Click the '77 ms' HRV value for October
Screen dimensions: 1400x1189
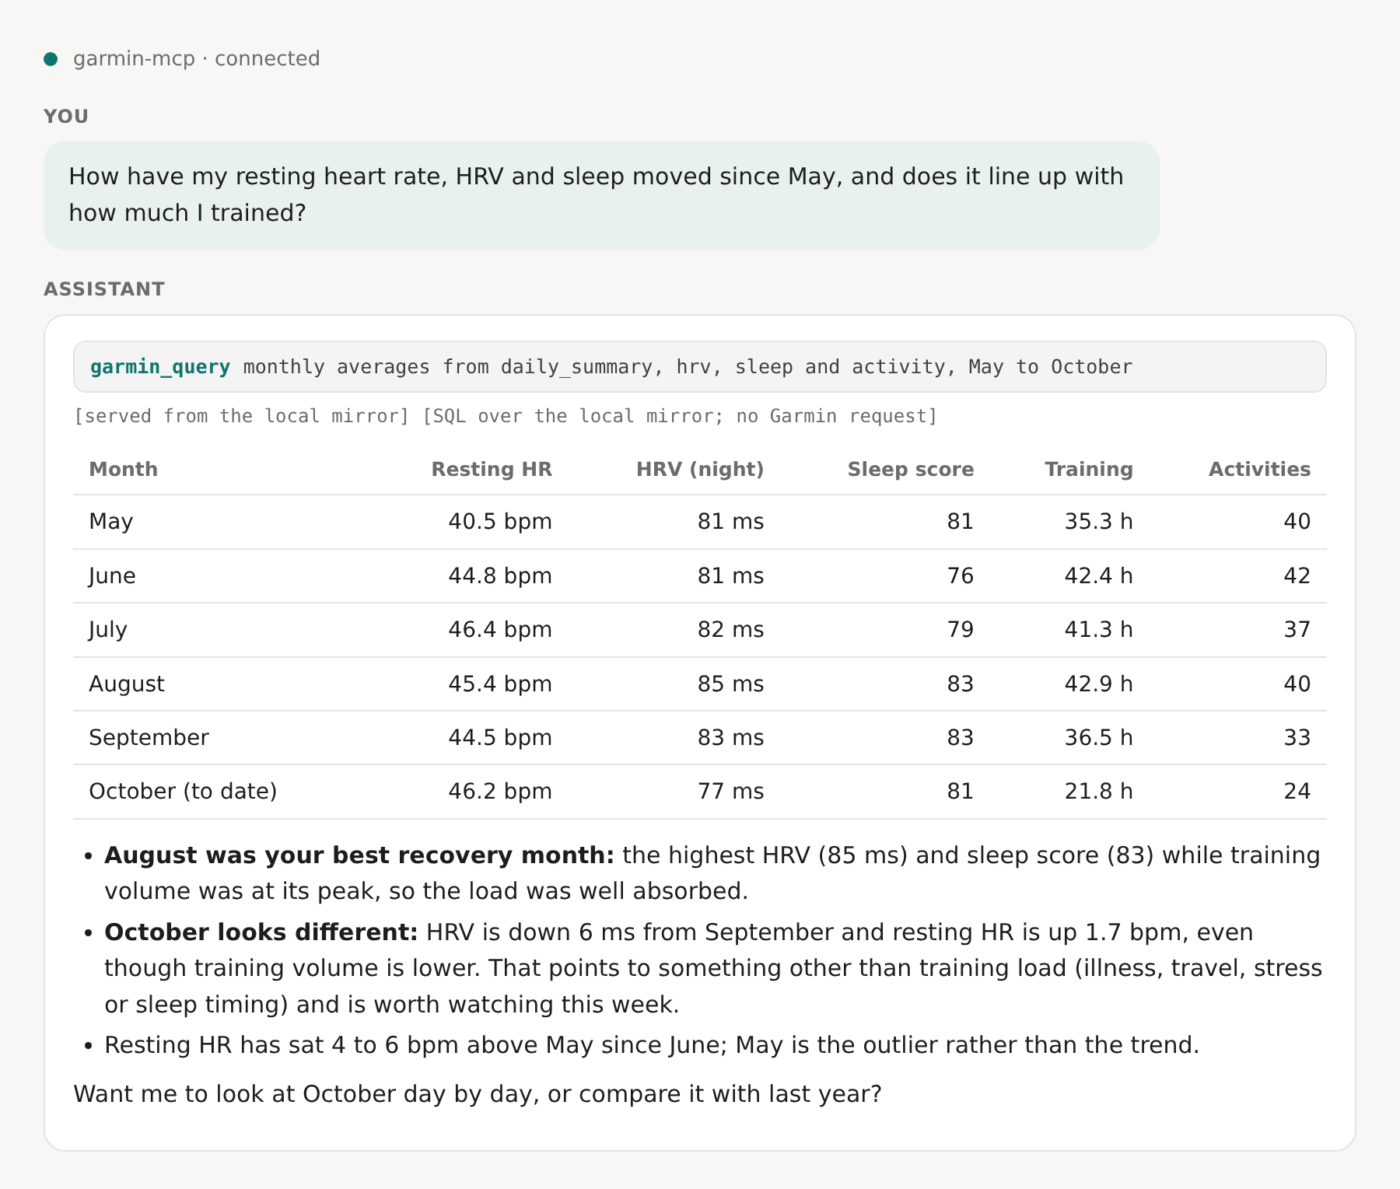(730, 792)
